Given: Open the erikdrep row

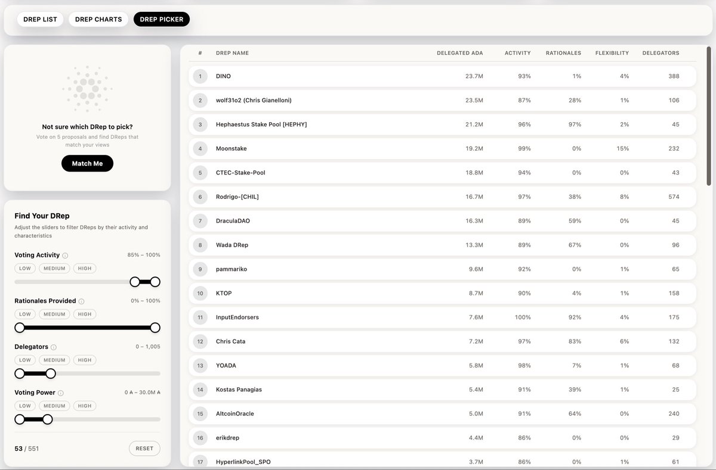Looking at the screenshot, I should (443, 438).
